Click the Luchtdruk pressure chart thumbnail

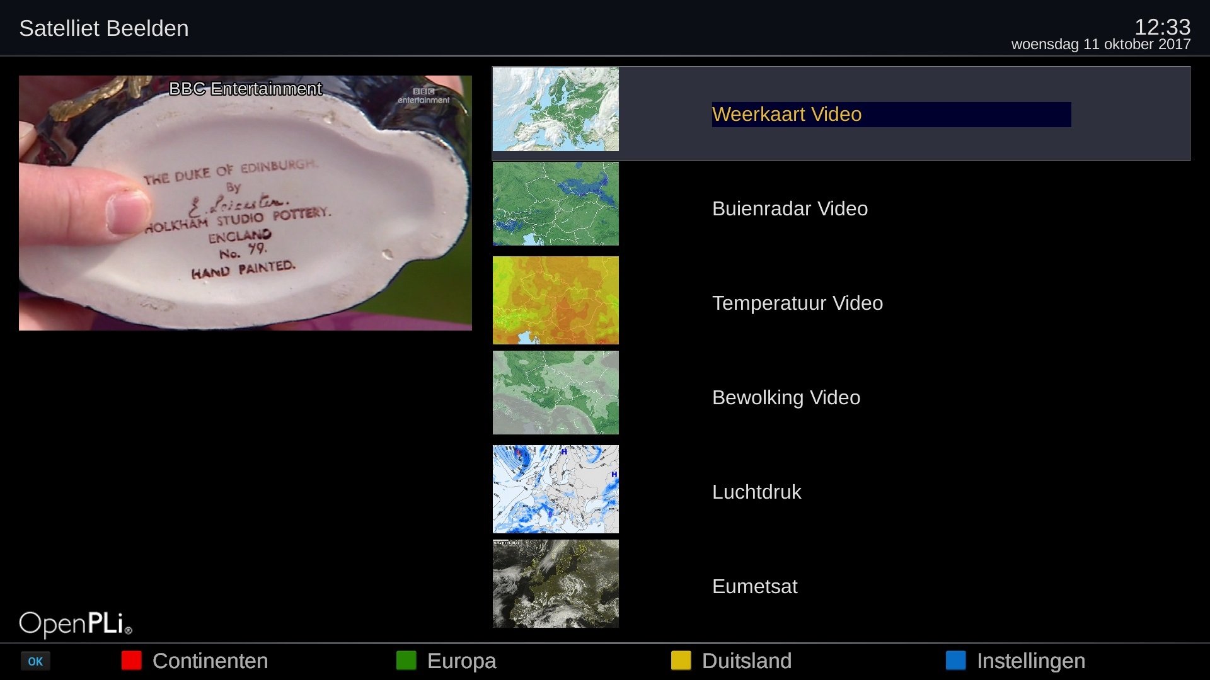click(x=555, y=489)
